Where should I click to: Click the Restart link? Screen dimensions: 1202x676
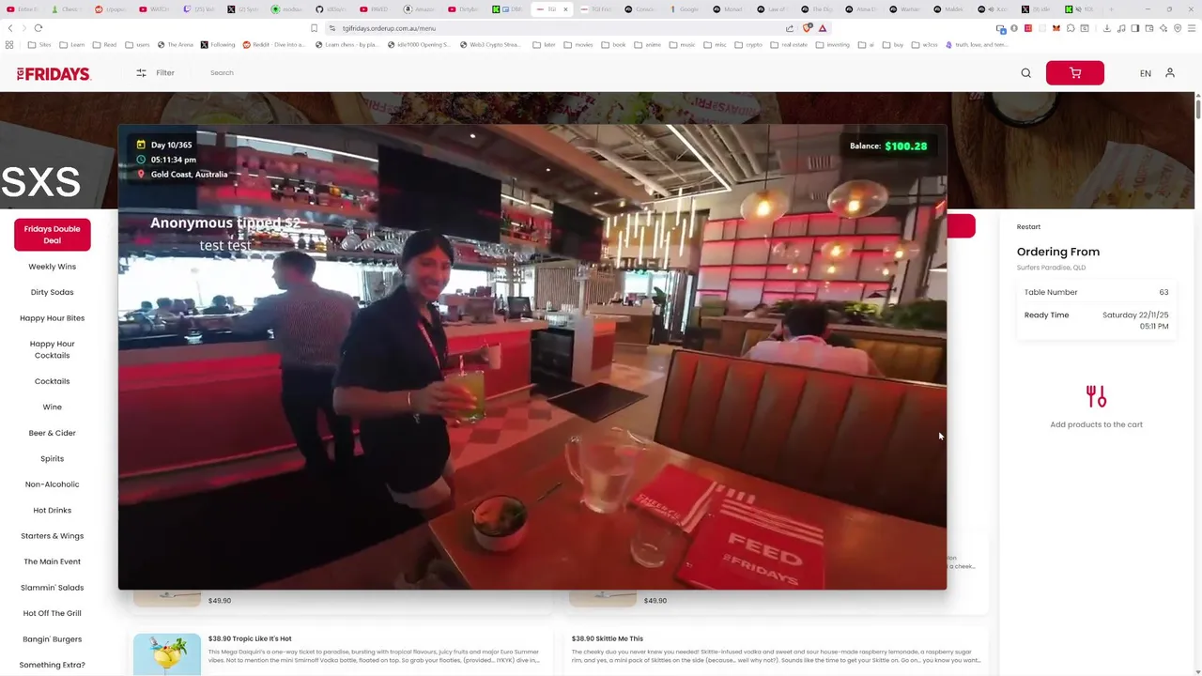1028,226
